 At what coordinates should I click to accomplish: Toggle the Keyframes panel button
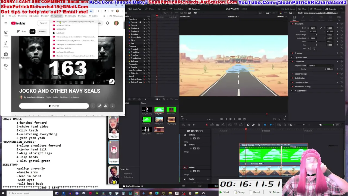pos(194,9)
